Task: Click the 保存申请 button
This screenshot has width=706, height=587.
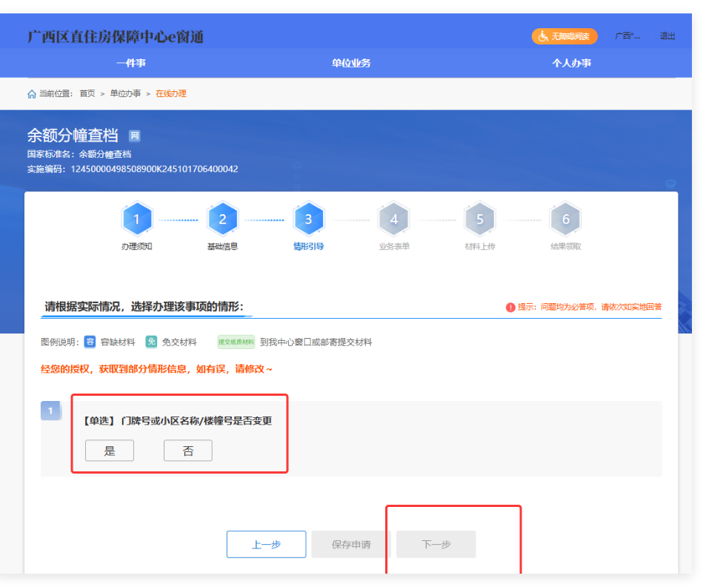Action: pyautogui.click(x=351, y=545)
